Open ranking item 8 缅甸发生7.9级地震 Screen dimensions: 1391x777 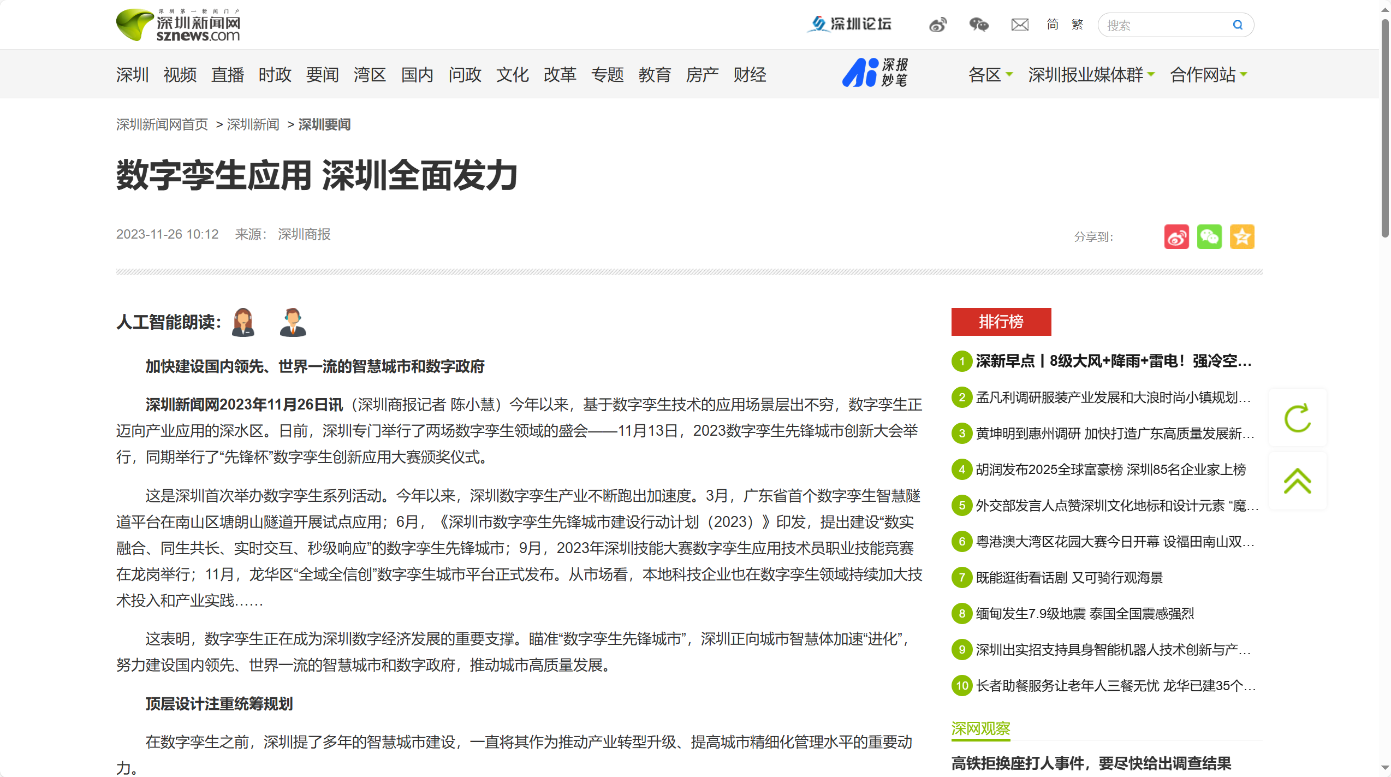point(1085,613)
